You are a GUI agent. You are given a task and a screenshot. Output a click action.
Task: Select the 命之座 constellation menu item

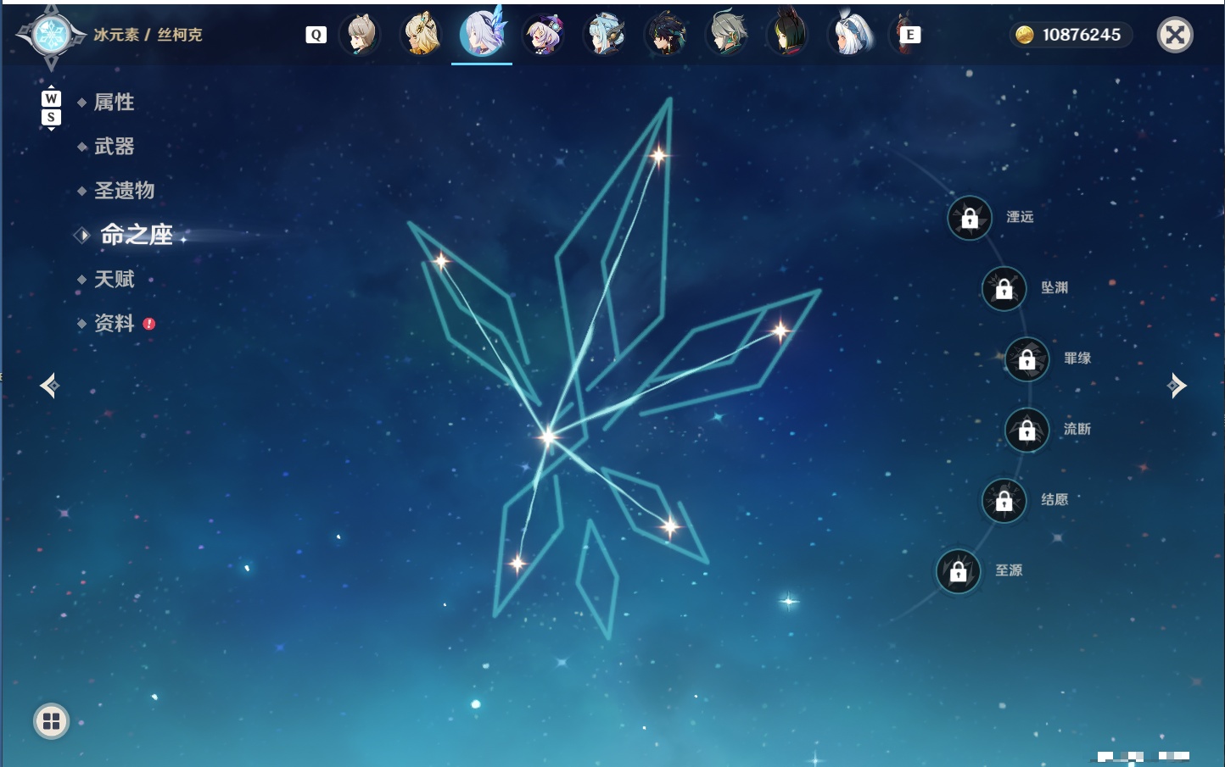137,235
